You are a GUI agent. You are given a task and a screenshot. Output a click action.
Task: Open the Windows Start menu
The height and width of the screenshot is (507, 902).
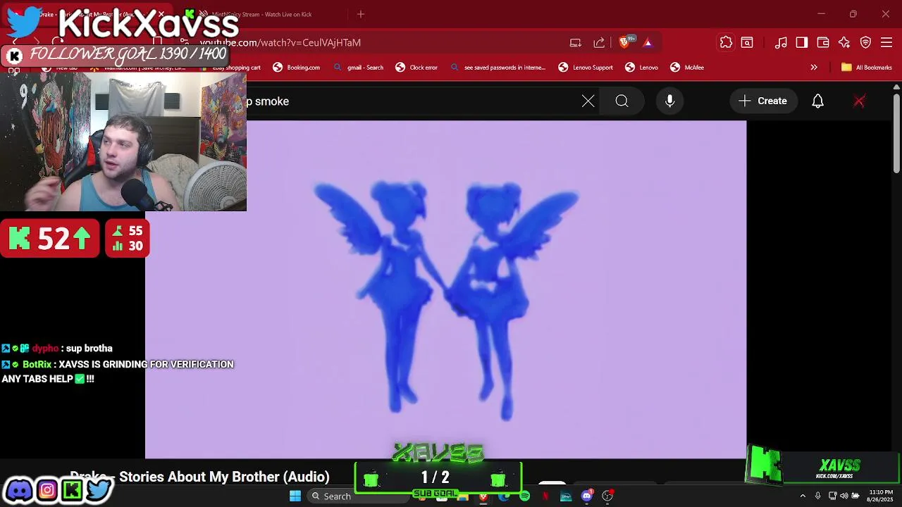point(295,496)
